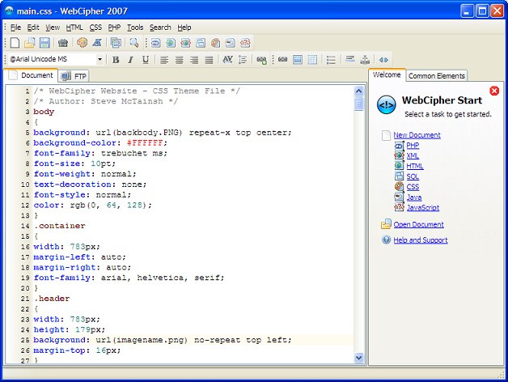Insert an image using the picture frame icon
Screen dimensions: 508x382
298,60
